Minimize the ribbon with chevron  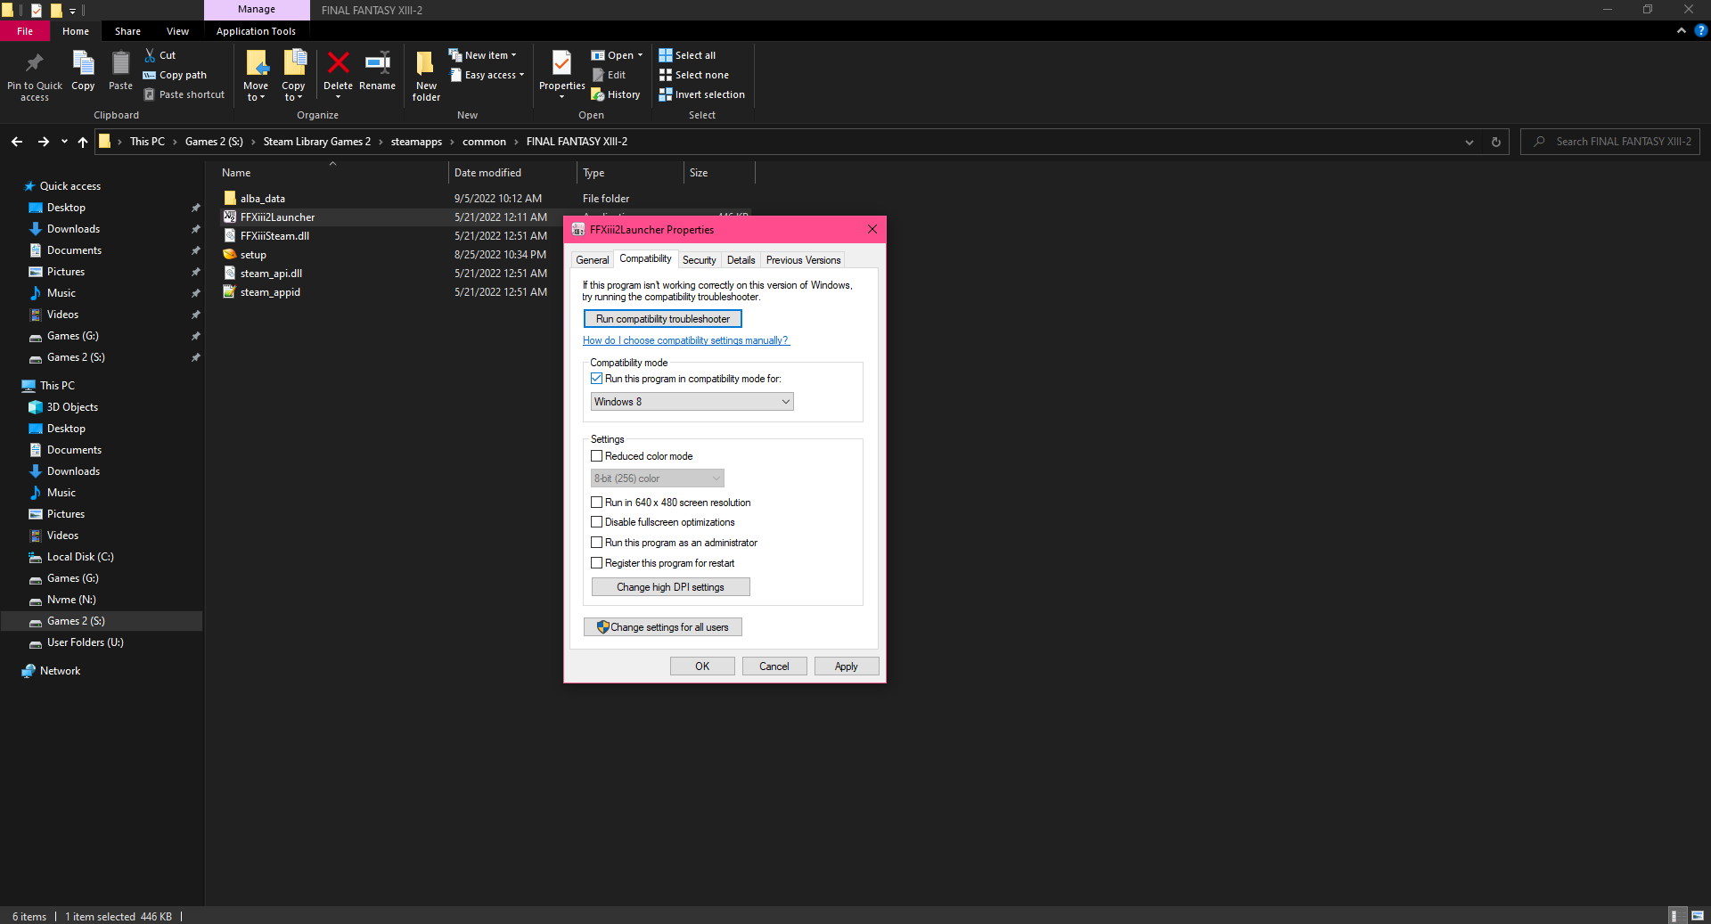(1682, 30)
